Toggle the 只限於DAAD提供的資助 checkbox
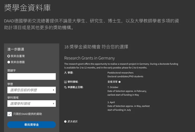 [x=9, y=114]
